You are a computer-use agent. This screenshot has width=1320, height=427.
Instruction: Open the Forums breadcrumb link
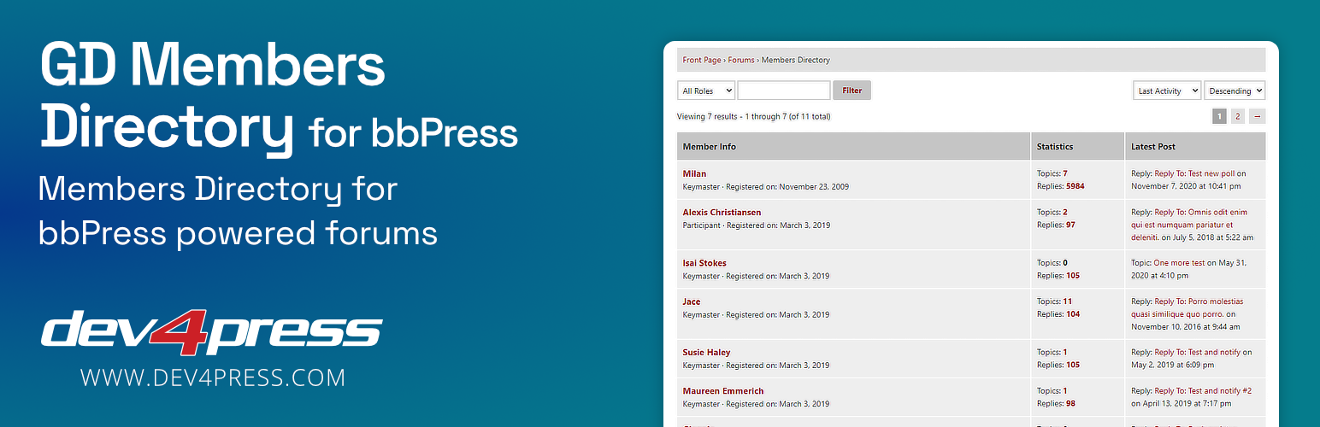[741, 60]
